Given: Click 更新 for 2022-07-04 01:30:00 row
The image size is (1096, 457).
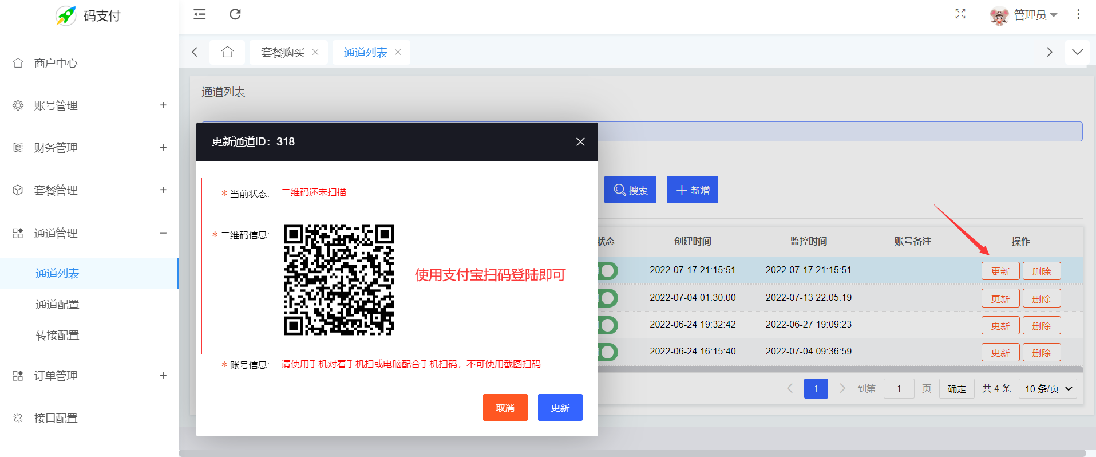Looking at the screenshot, I should pos(1000,298).
